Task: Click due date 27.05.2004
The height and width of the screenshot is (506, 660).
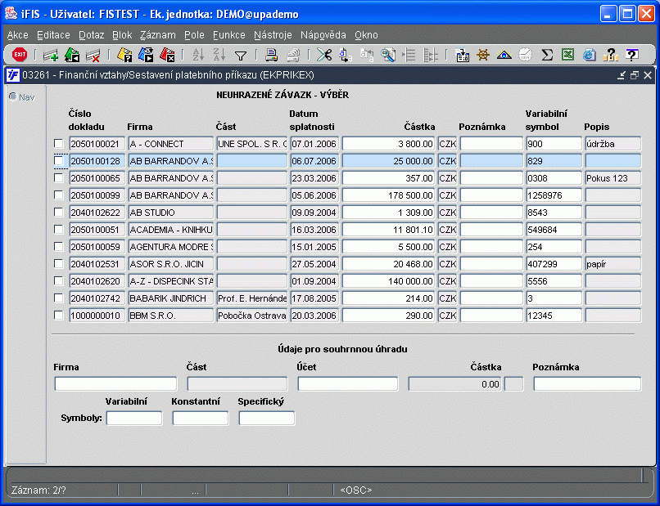Action: 314,264
